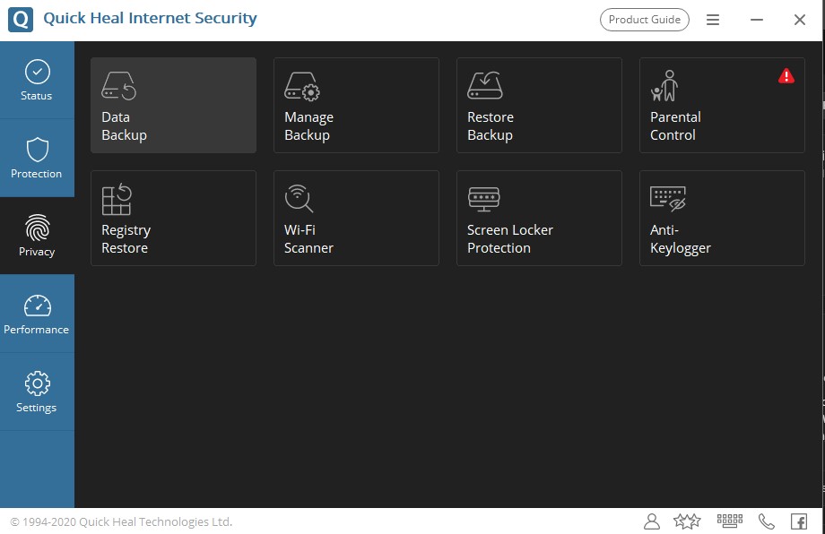Expand the hamburger menu

pos(713,20)
